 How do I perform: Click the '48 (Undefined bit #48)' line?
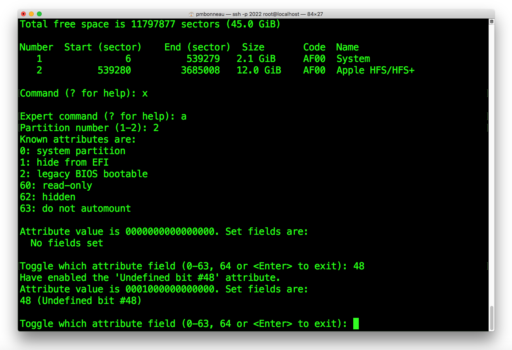81,301
